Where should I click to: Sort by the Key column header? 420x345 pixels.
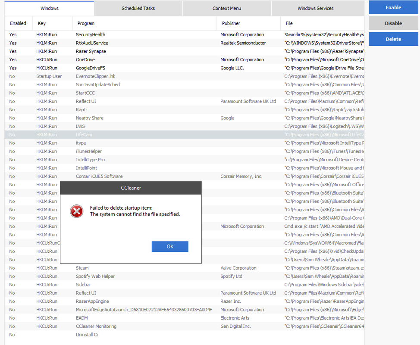(x=52, y=23)
